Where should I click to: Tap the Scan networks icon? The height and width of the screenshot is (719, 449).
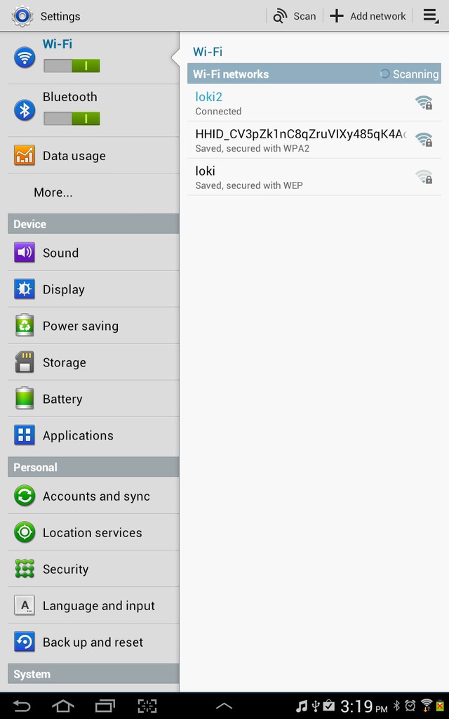[x=280, y=16]
